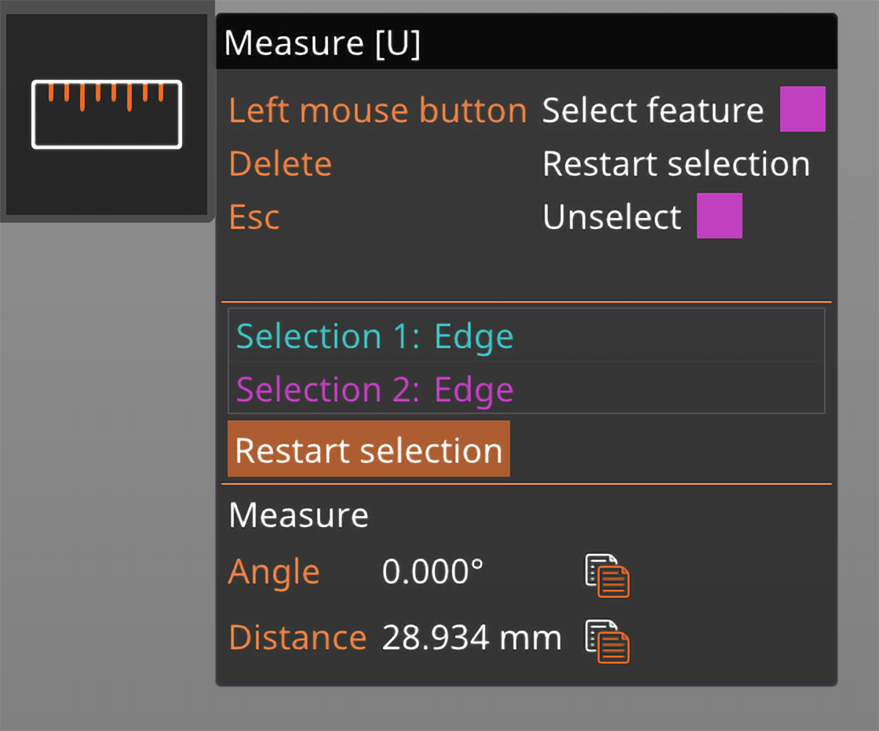Open the selection list box
The height and width of the screenshot is (731, 879).
point(526,362)
